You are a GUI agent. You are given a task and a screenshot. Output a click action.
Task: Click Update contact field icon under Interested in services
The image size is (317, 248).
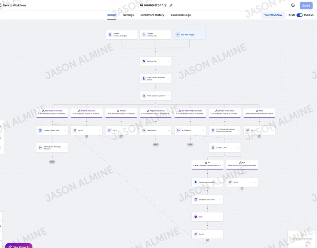(x=40, y=130)
